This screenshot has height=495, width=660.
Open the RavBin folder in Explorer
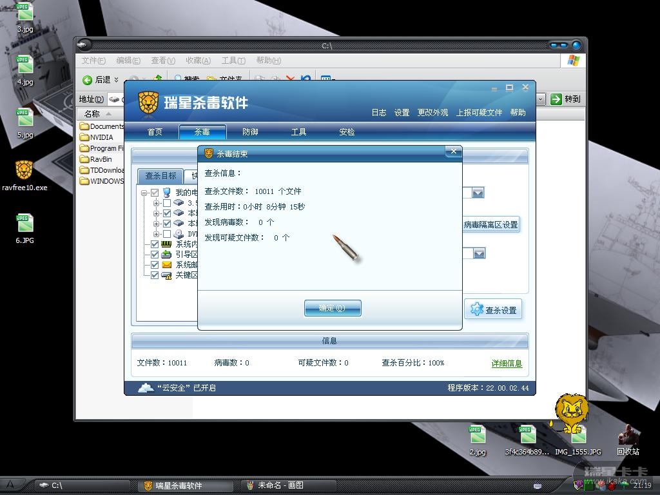click(x=96, y=159)
